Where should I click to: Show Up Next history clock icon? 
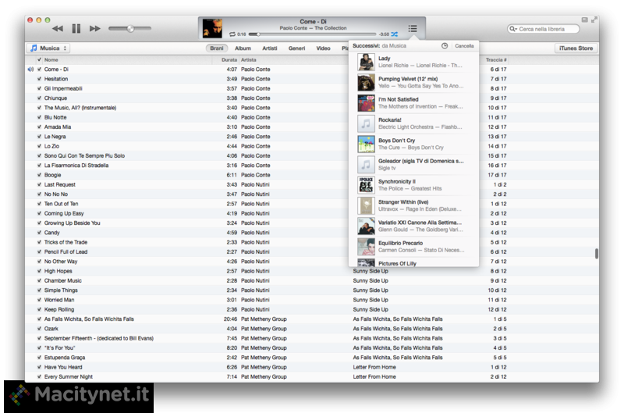click(445, 46)
